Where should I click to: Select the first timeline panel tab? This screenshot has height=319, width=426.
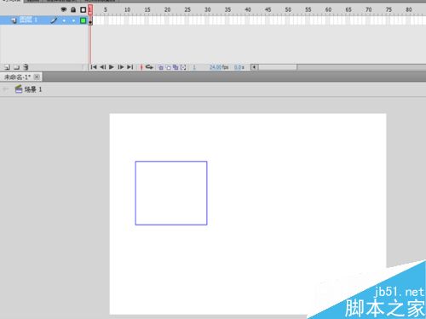(11, 1)
